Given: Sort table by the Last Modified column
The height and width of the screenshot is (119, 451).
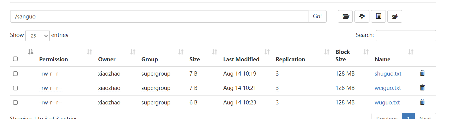Looking at the screenshot, I should pos(241,59).
